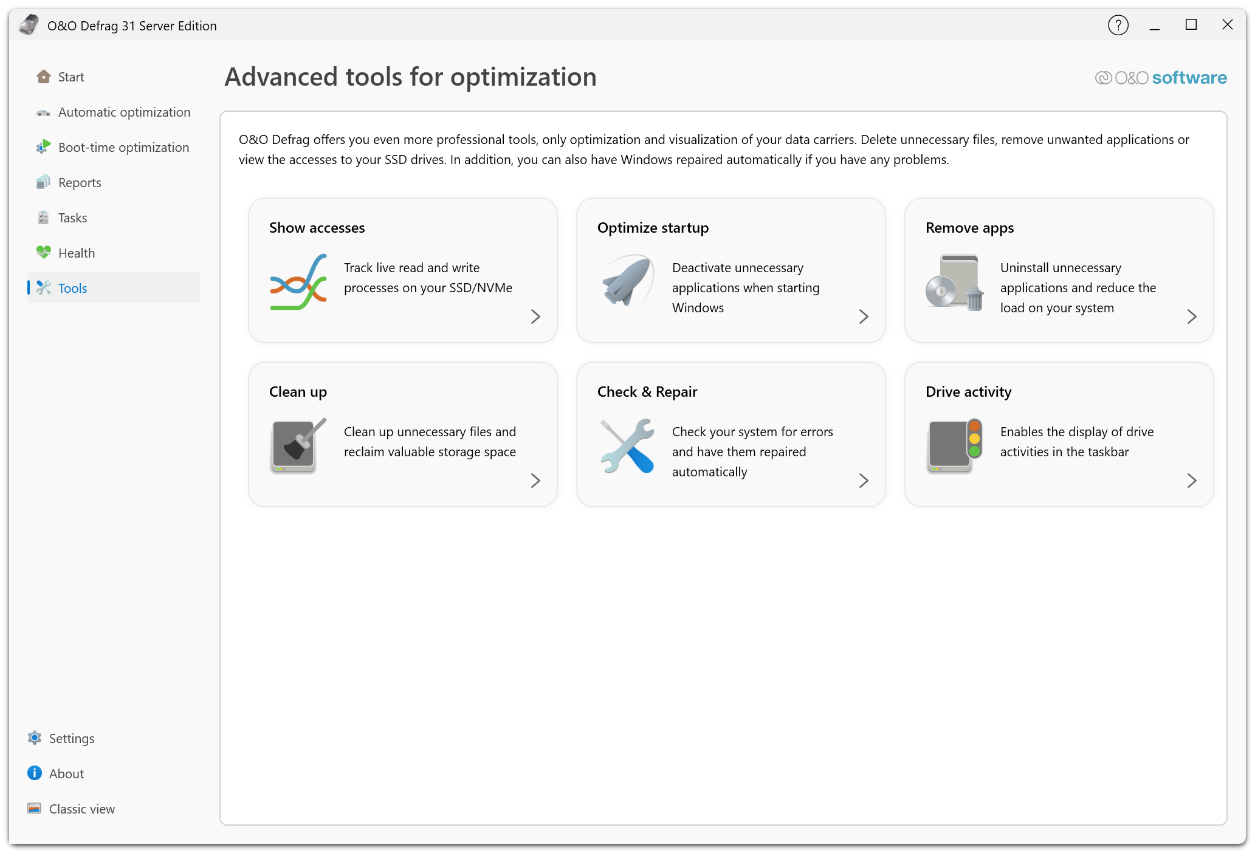Click the 'O&O Defrag 31 Server Edition' title

[132, 26]
